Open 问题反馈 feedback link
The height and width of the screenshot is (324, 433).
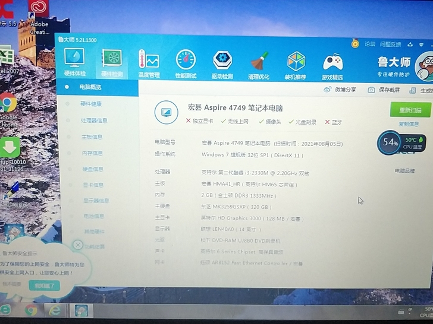(x=390, y=45)
